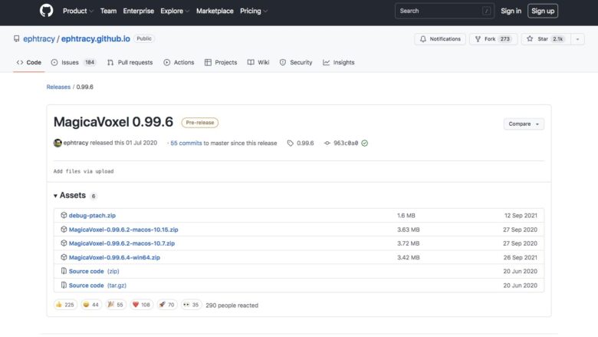Switch to the Actions tab
Screen dimensions: 598x337
pos(179,62)
